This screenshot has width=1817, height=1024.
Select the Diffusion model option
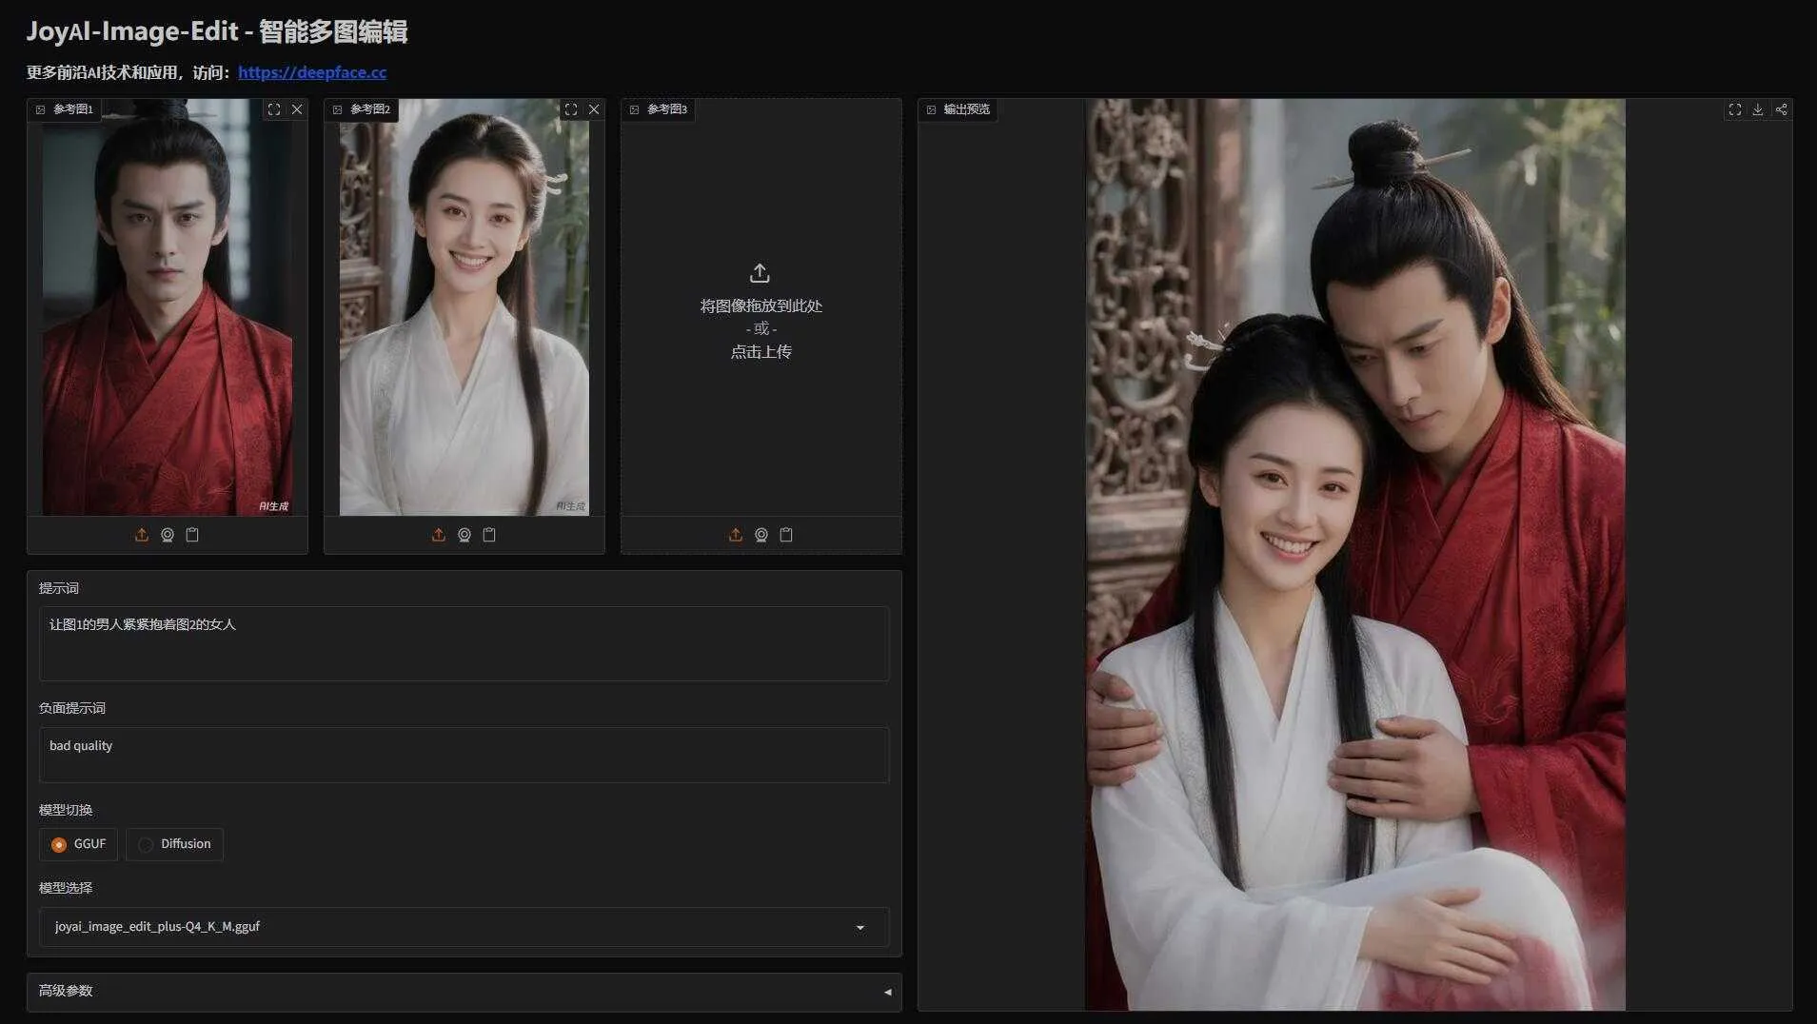[x=175, y=844]
